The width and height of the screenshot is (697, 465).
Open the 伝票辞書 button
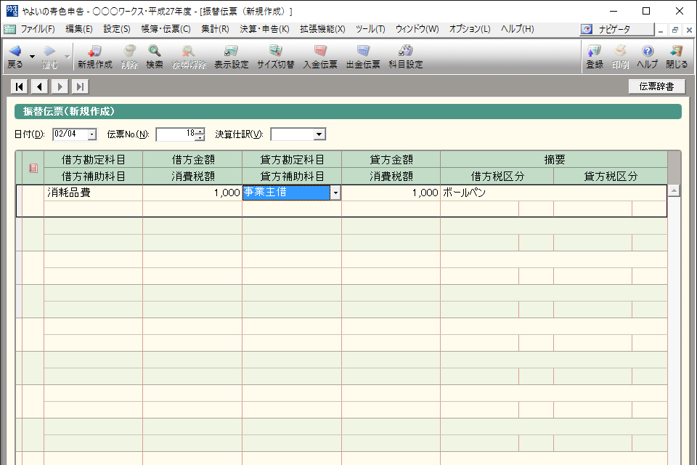coord(656,86)
